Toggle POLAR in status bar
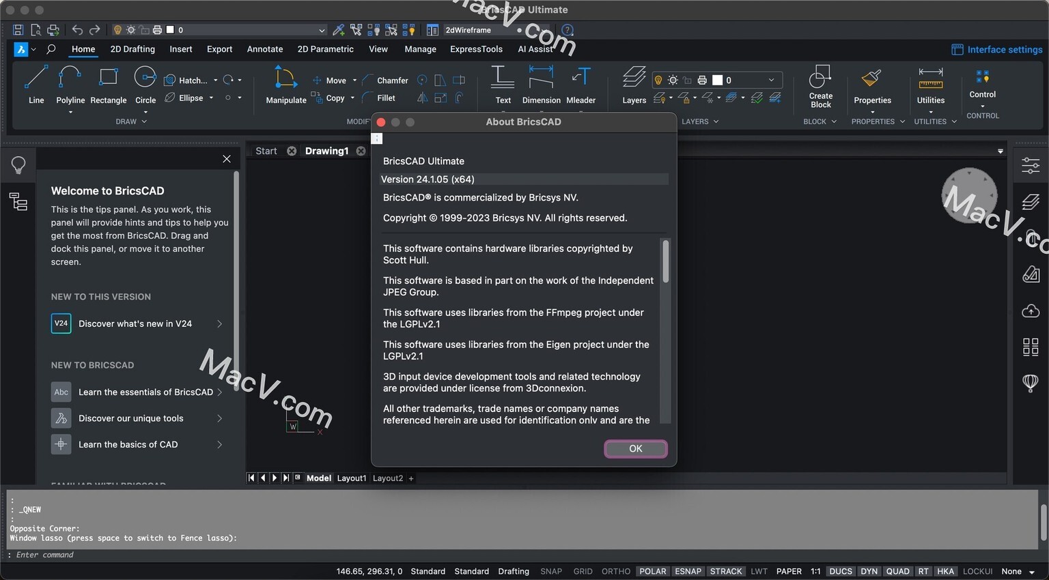1049x580 pixels. point(653,571)
